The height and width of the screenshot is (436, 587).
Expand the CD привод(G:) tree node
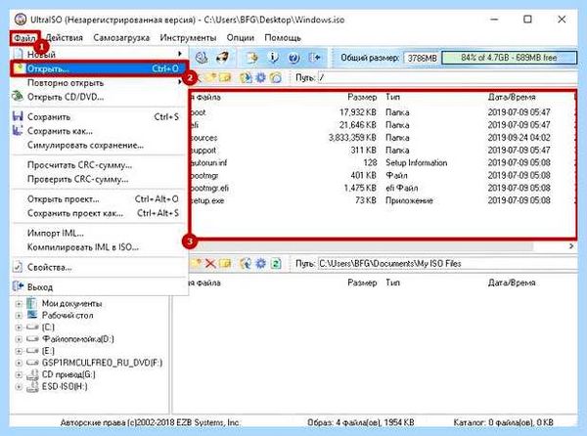click(18, 374)
